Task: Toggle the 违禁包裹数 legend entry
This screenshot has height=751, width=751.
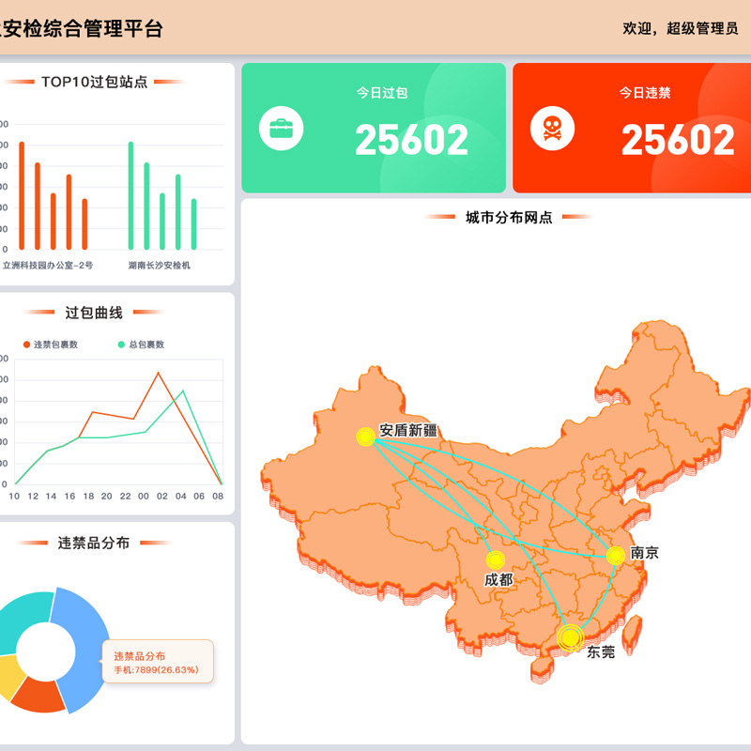Action: pyautogui.click(x=52, y=345)
